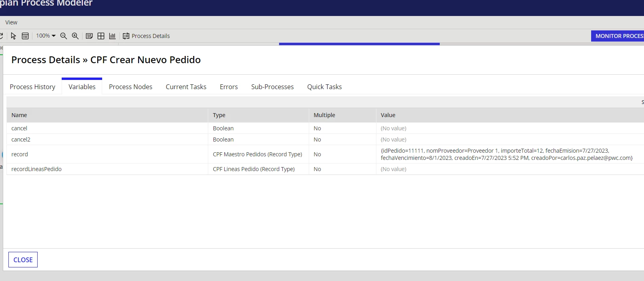
Task: Click '(No value)' in the cancel row
Action: [393, 128]
